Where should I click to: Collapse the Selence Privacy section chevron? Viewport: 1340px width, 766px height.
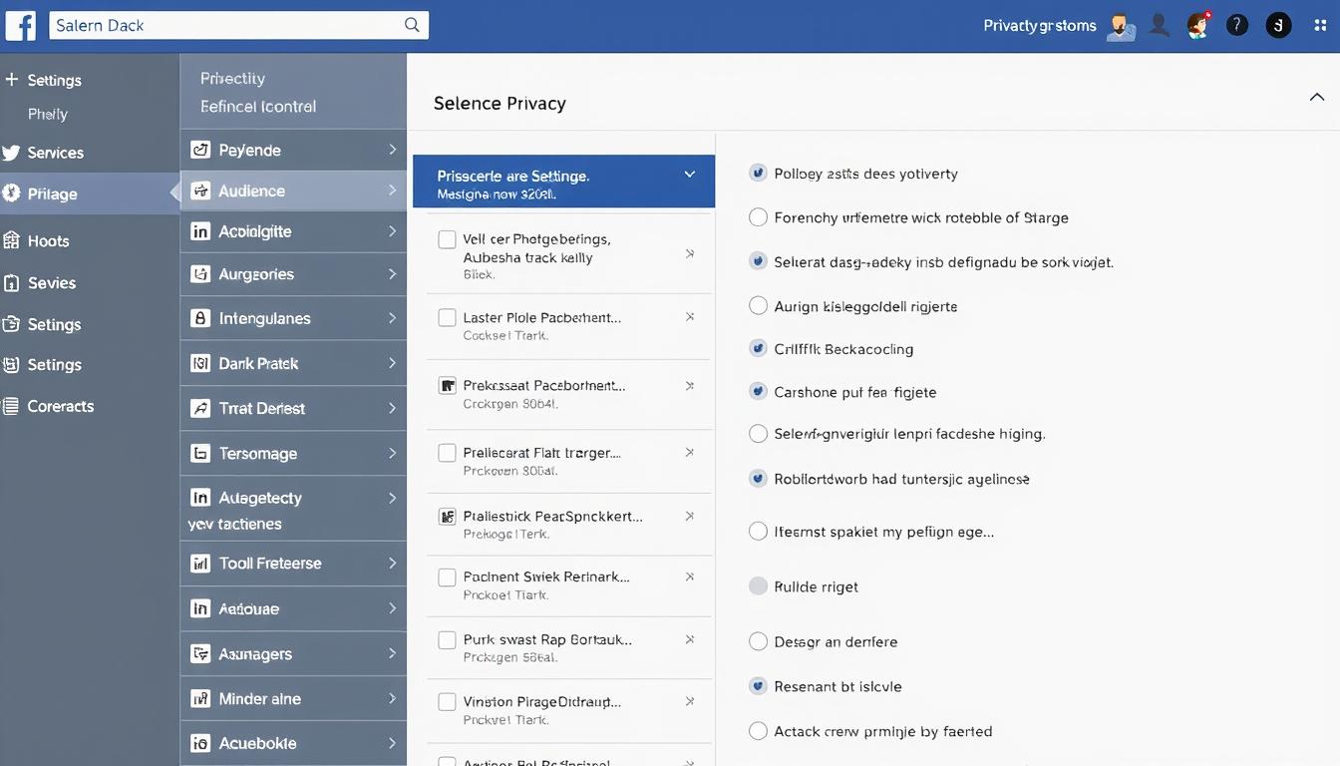1316,98
